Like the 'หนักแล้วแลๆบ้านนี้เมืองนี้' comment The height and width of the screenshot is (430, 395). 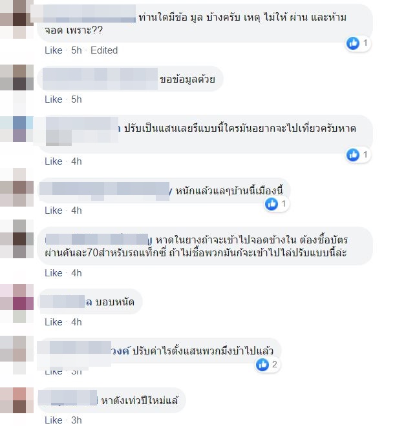54,210
